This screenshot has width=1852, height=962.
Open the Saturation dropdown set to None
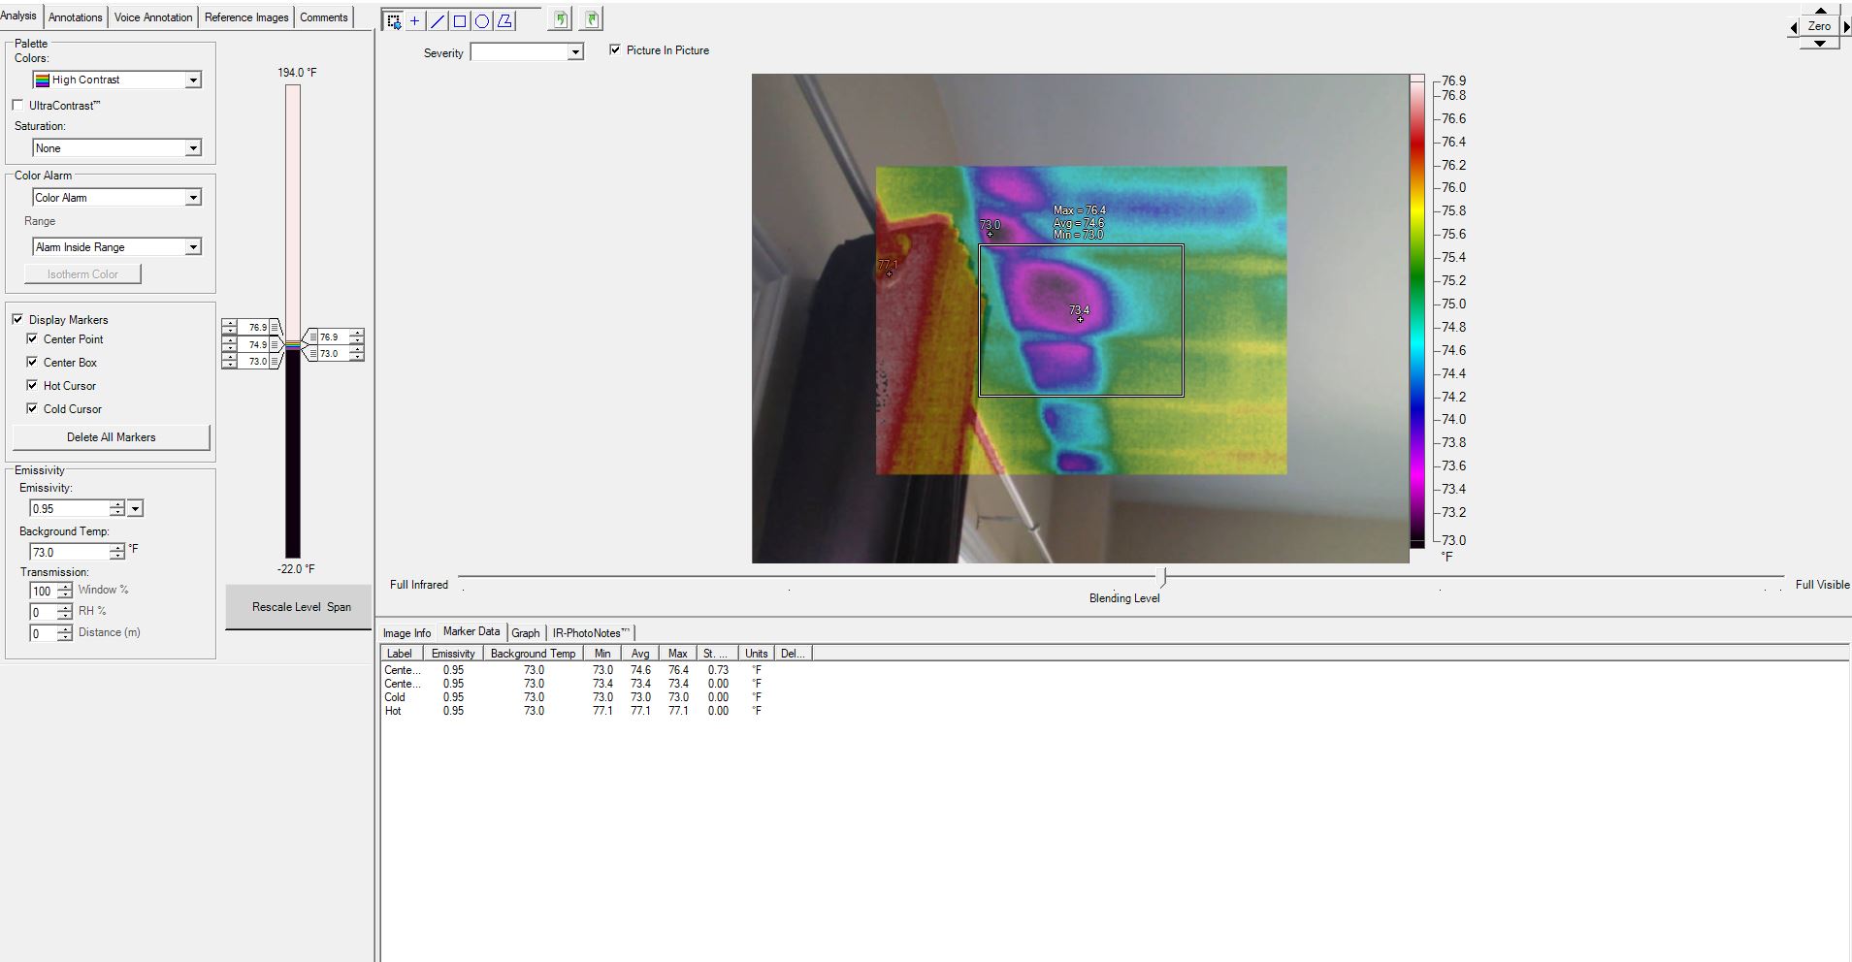pyautogui.click(x=116, y=148)
